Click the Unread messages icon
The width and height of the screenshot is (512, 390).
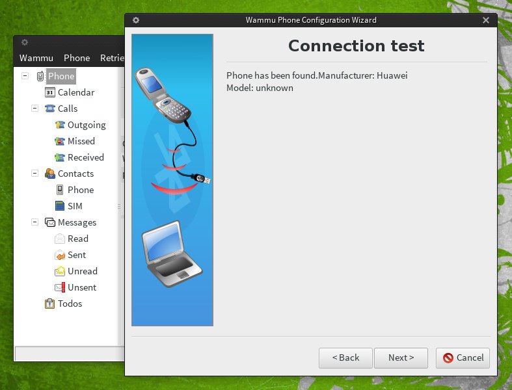tap(60, 271)
